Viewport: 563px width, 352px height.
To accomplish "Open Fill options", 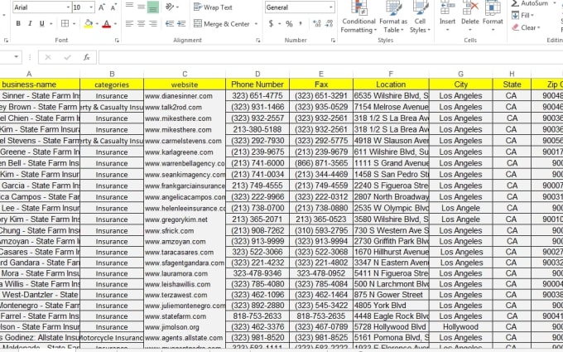I will [522, 16].
